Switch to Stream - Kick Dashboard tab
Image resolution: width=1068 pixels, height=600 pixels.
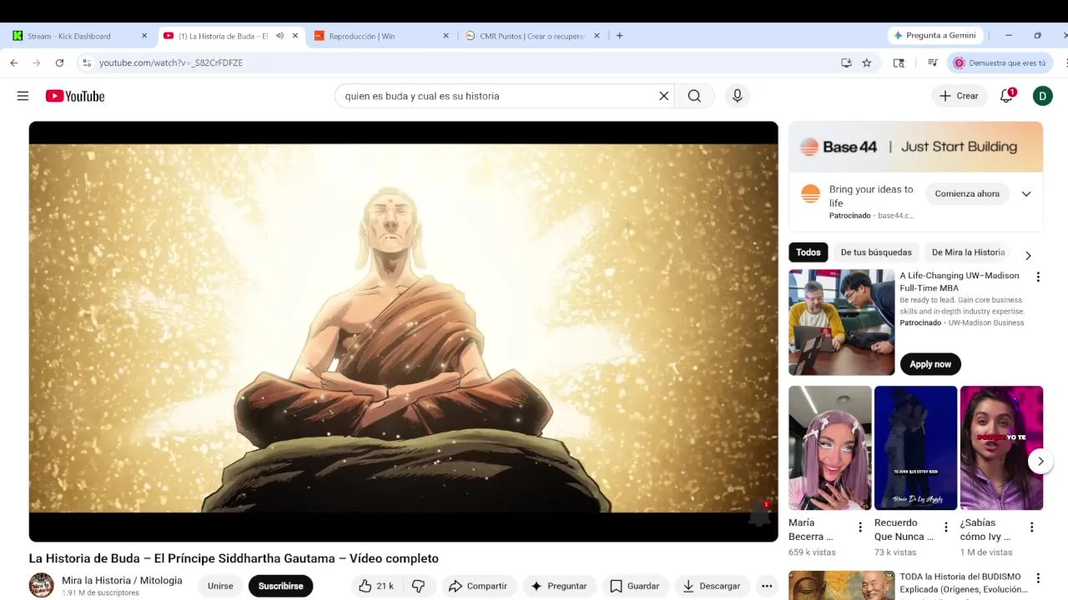click(80, 36)
